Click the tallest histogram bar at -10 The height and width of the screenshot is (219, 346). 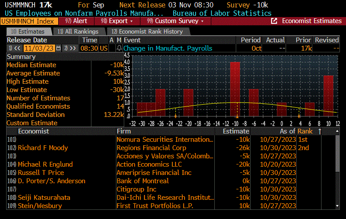tap(235, 89)
